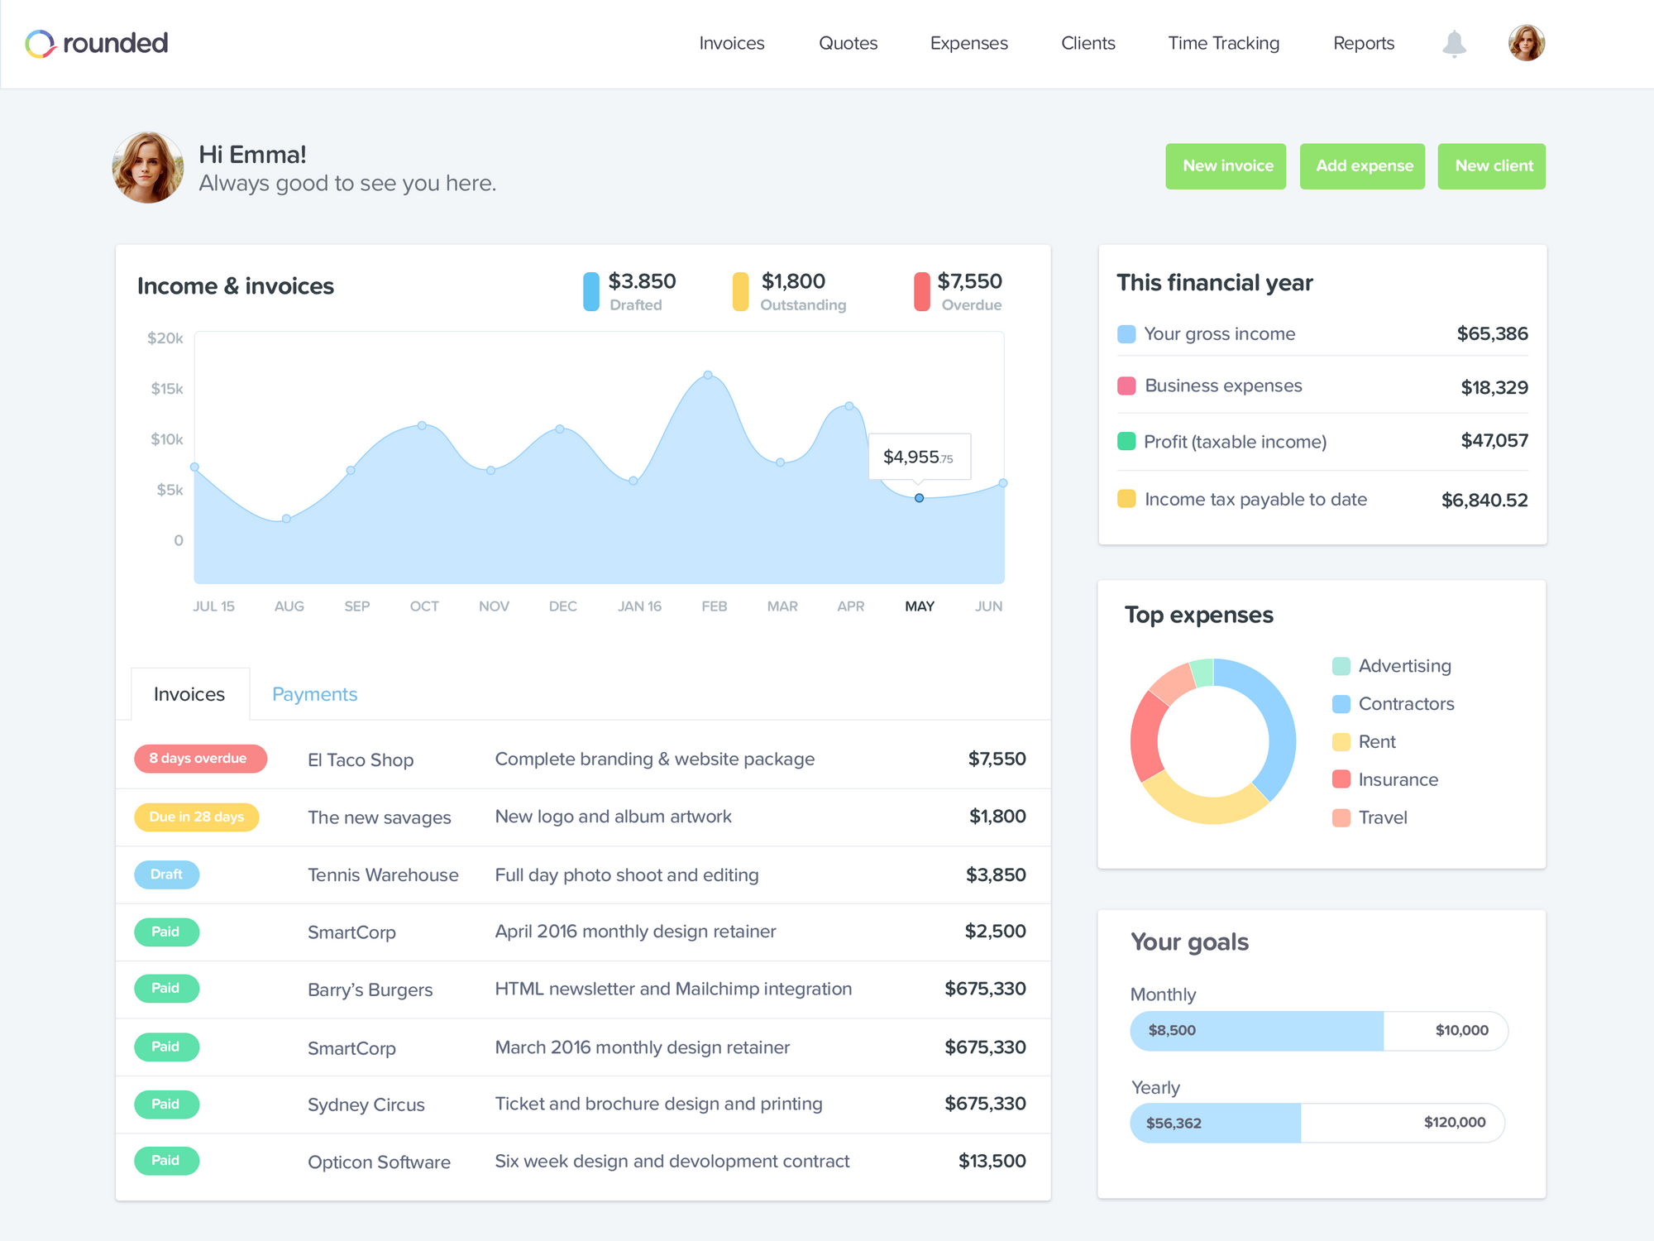Click Emma's large profile picture
The width and height of the screenshot is (1654, 1241).
click(148, 167)
